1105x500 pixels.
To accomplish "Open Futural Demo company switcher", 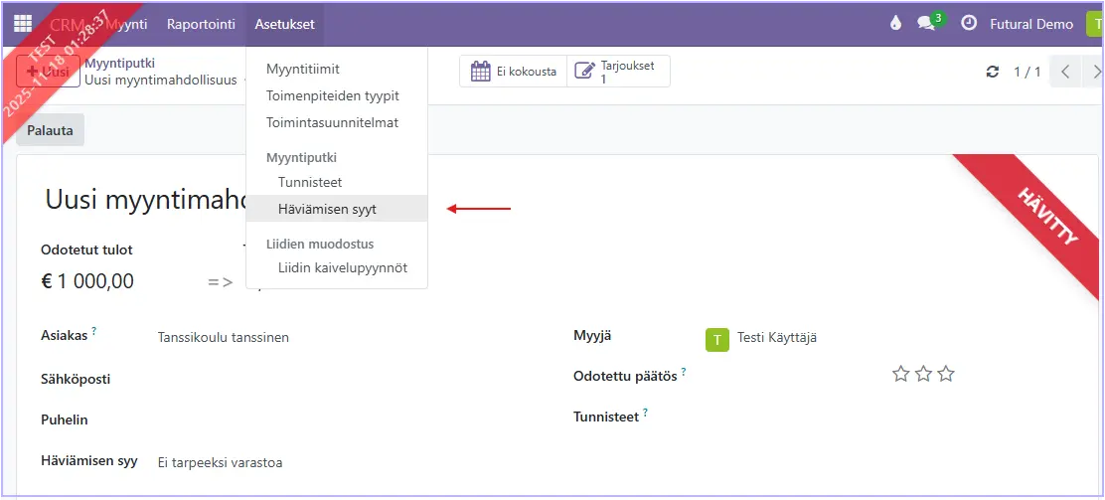I will 1031,24.
